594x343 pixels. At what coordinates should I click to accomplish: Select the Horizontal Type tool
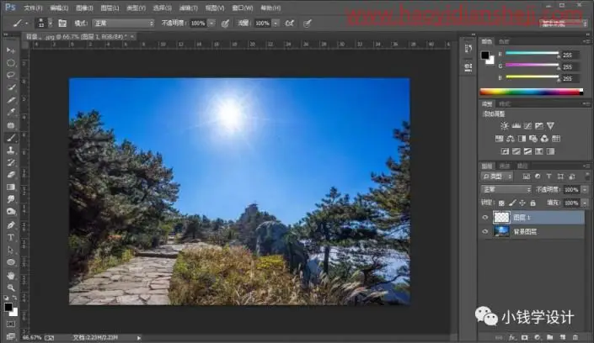(x=11, y=237)
